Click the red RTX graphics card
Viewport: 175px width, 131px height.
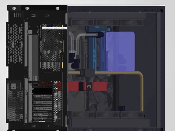pyautogui.click(x=87, y=86)
